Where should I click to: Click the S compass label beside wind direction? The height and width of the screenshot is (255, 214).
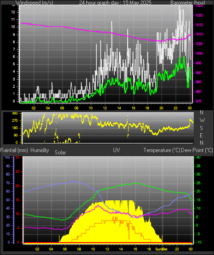[201, 128]
